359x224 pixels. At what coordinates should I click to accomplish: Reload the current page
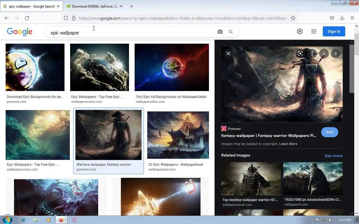27,18
